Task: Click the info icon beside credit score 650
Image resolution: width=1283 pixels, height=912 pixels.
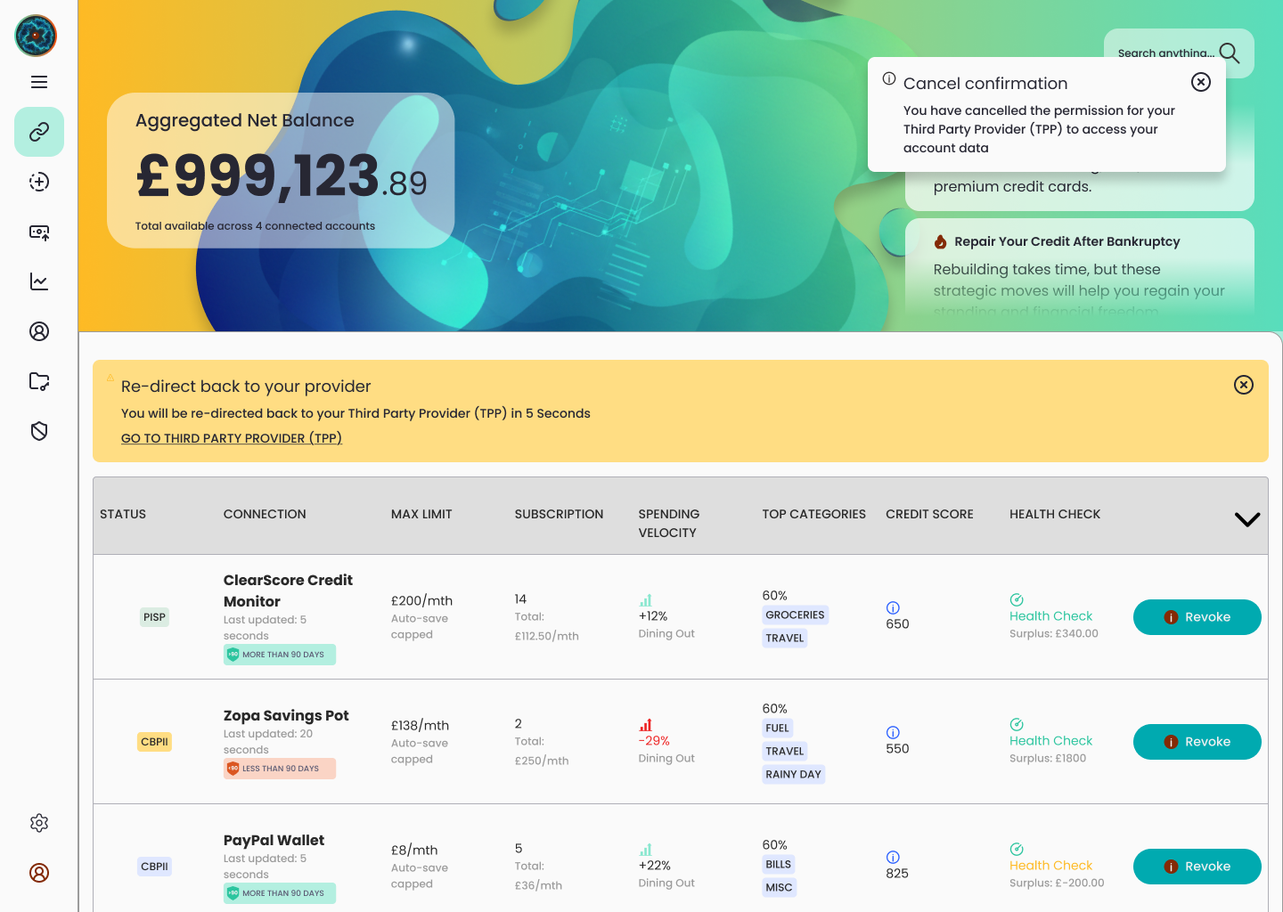Action: 893,607
